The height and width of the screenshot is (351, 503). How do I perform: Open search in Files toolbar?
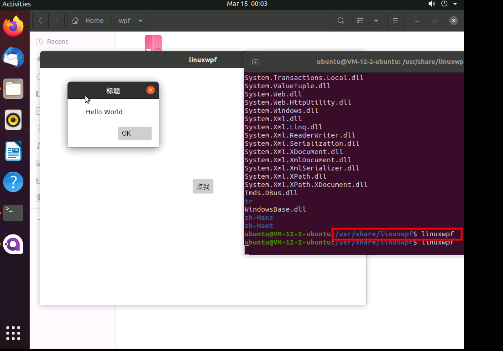click(x=341, y=21)
